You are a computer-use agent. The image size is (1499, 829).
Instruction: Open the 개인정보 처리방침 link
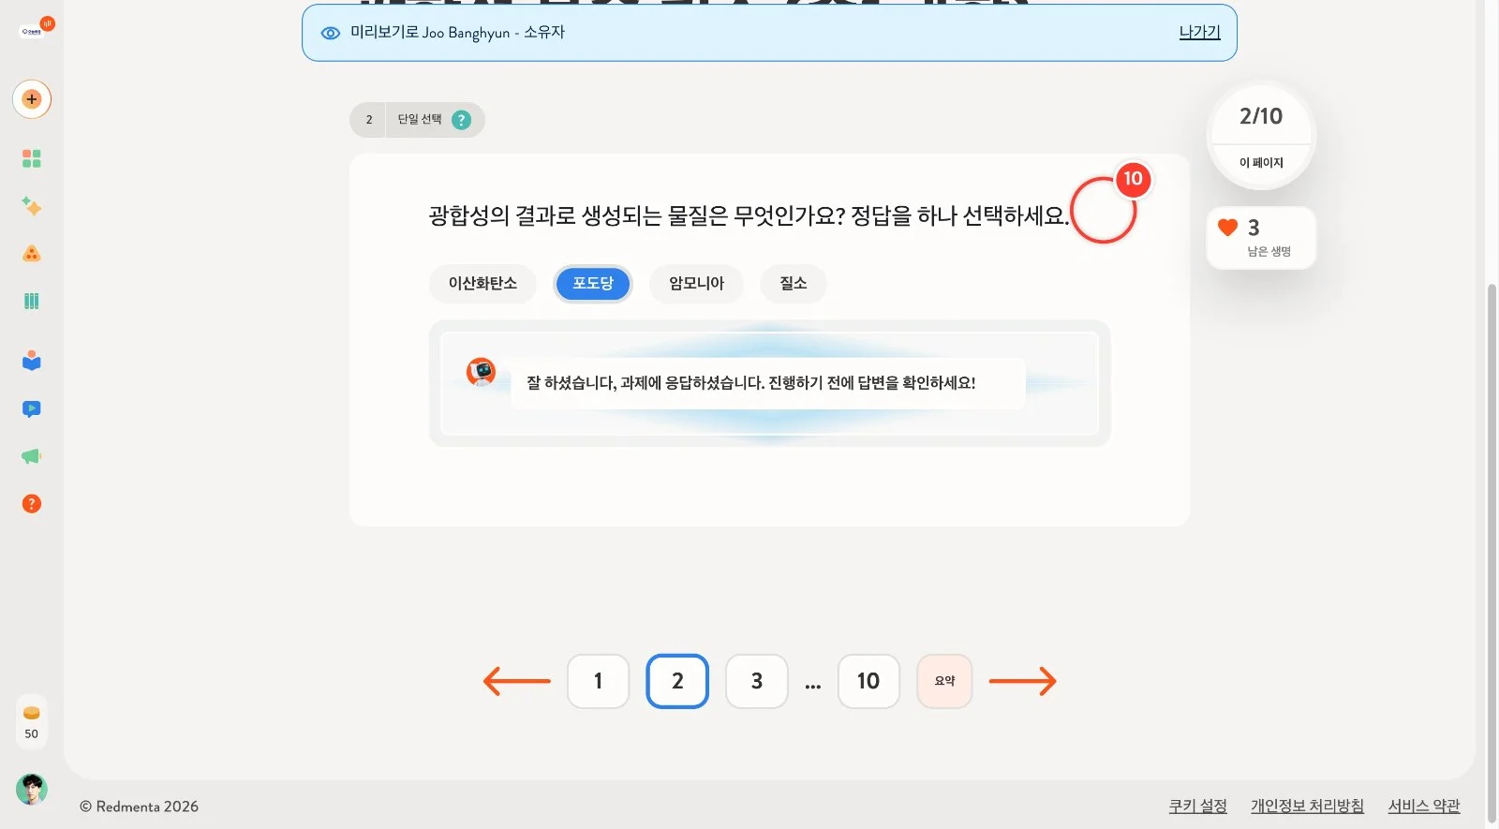click(1307, 806)
